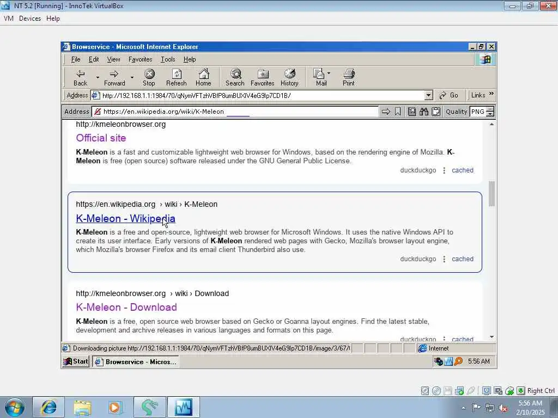Image resolution: width=558 pixels, height=418 pixels.
Task: Click the VirtualBox CD/DVD status icon
Action: 436,391
